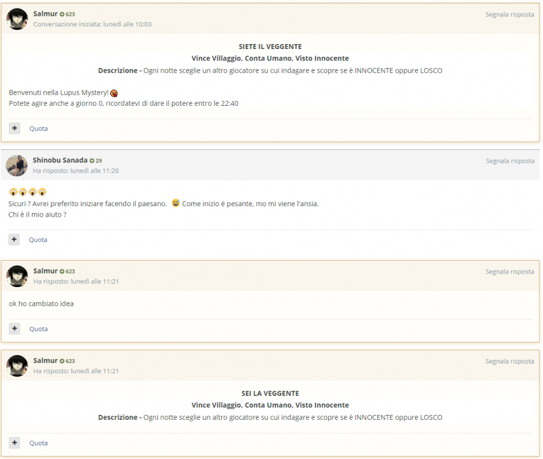Viewport: 543px width, 459px height.
Task: Click Segnala risposta on the 'SEI LA VEGGENTE' post
Action: [x=509, y=361]
